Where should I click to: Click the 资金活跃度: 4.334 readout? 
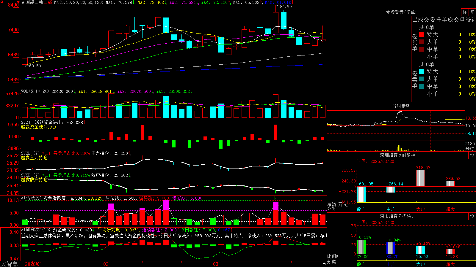pos(65,198)
